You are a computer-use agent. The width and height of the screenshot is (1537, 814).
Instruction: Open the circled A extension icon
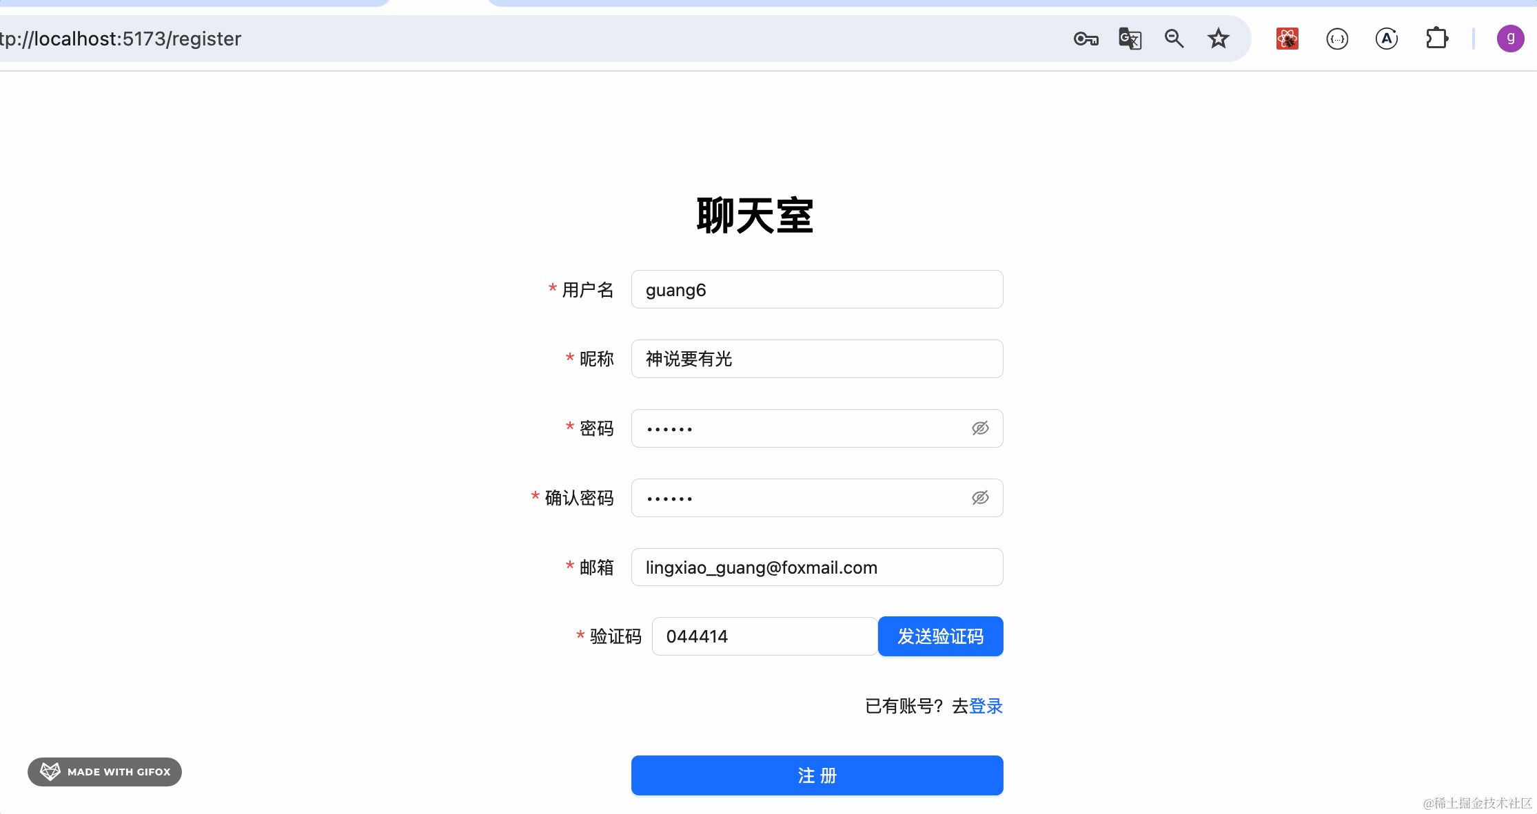[1386, 39]
